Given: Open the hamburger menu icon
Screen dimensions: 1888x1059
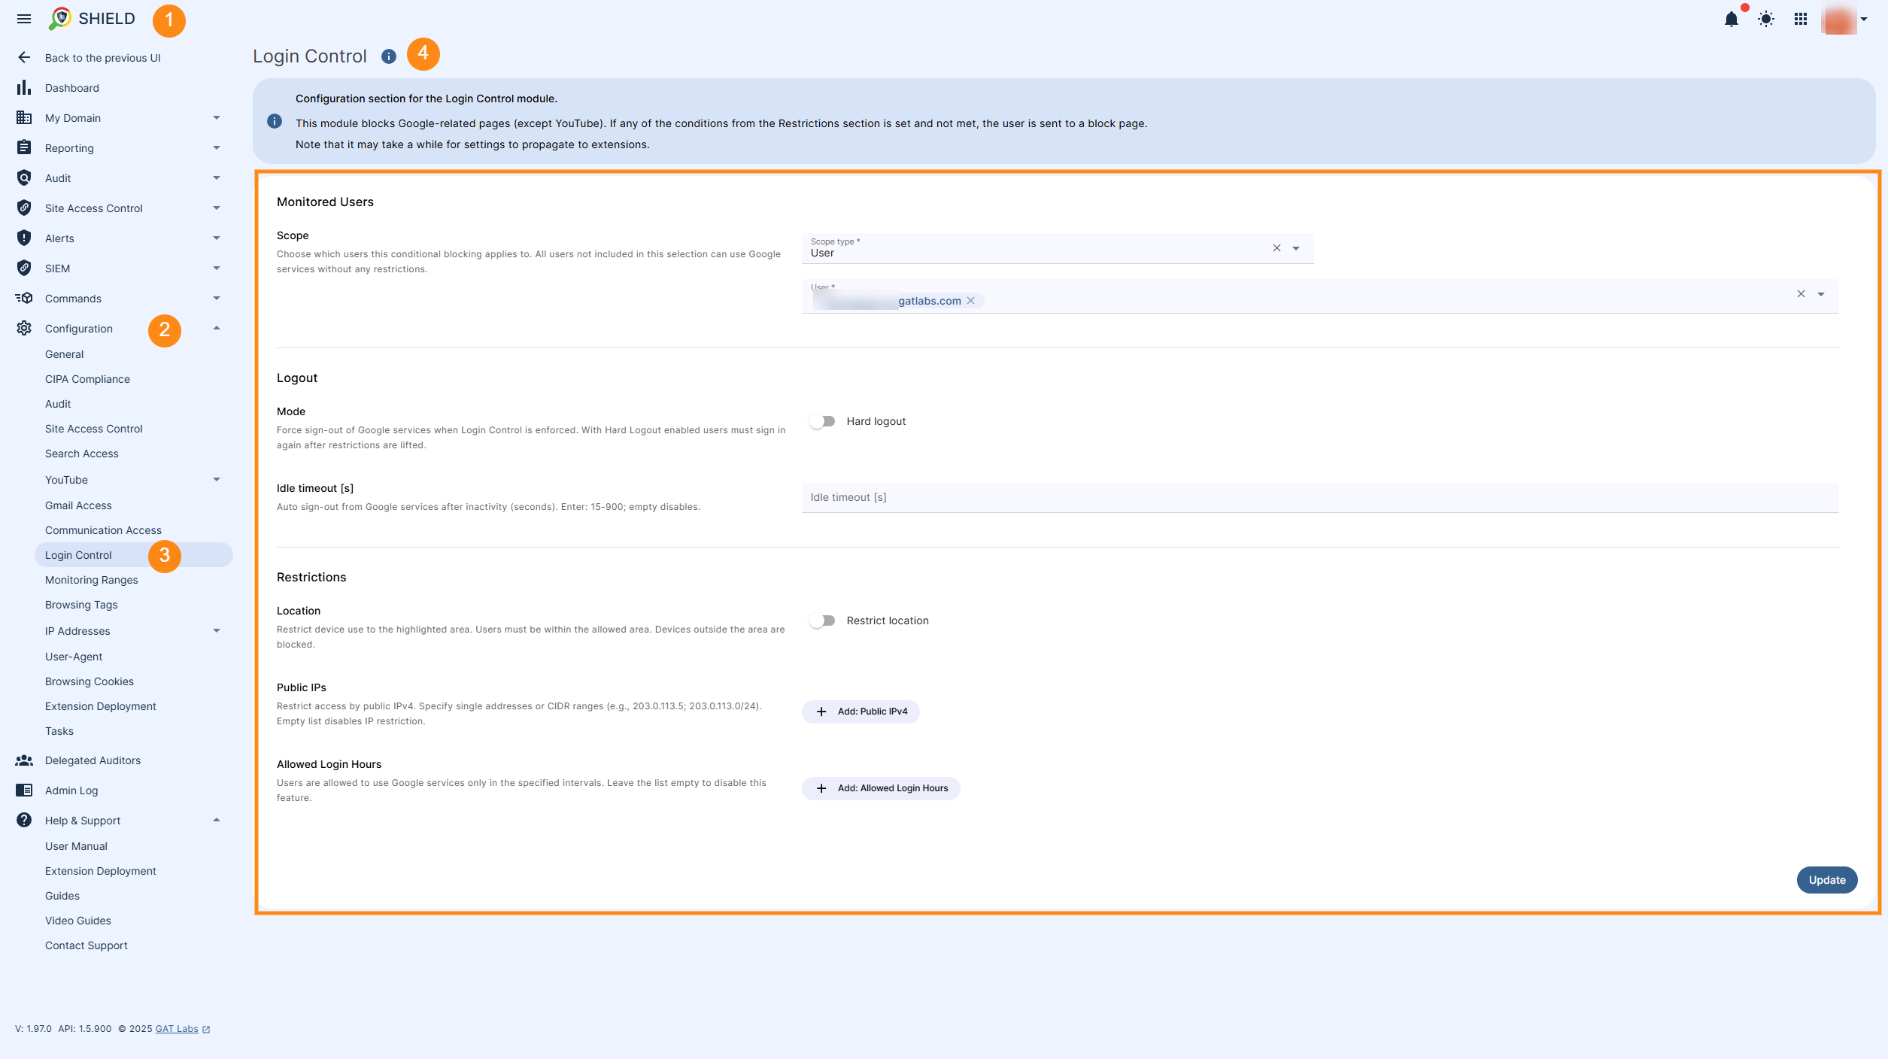Looking at the screenshot, I should point(24,19).
